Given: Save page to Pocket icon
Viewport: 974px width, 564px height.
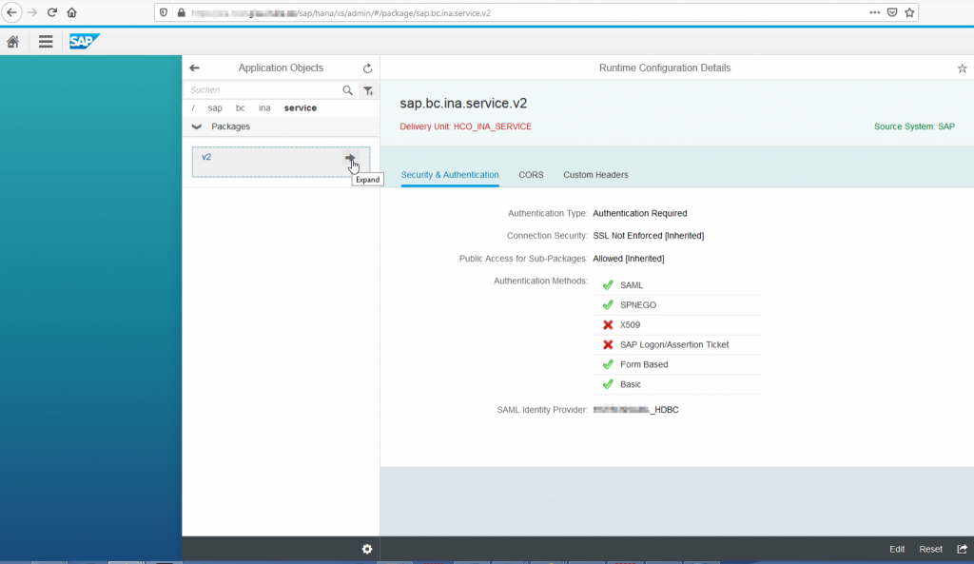Looking at the screenshot, I should click(x=892, y=12).
